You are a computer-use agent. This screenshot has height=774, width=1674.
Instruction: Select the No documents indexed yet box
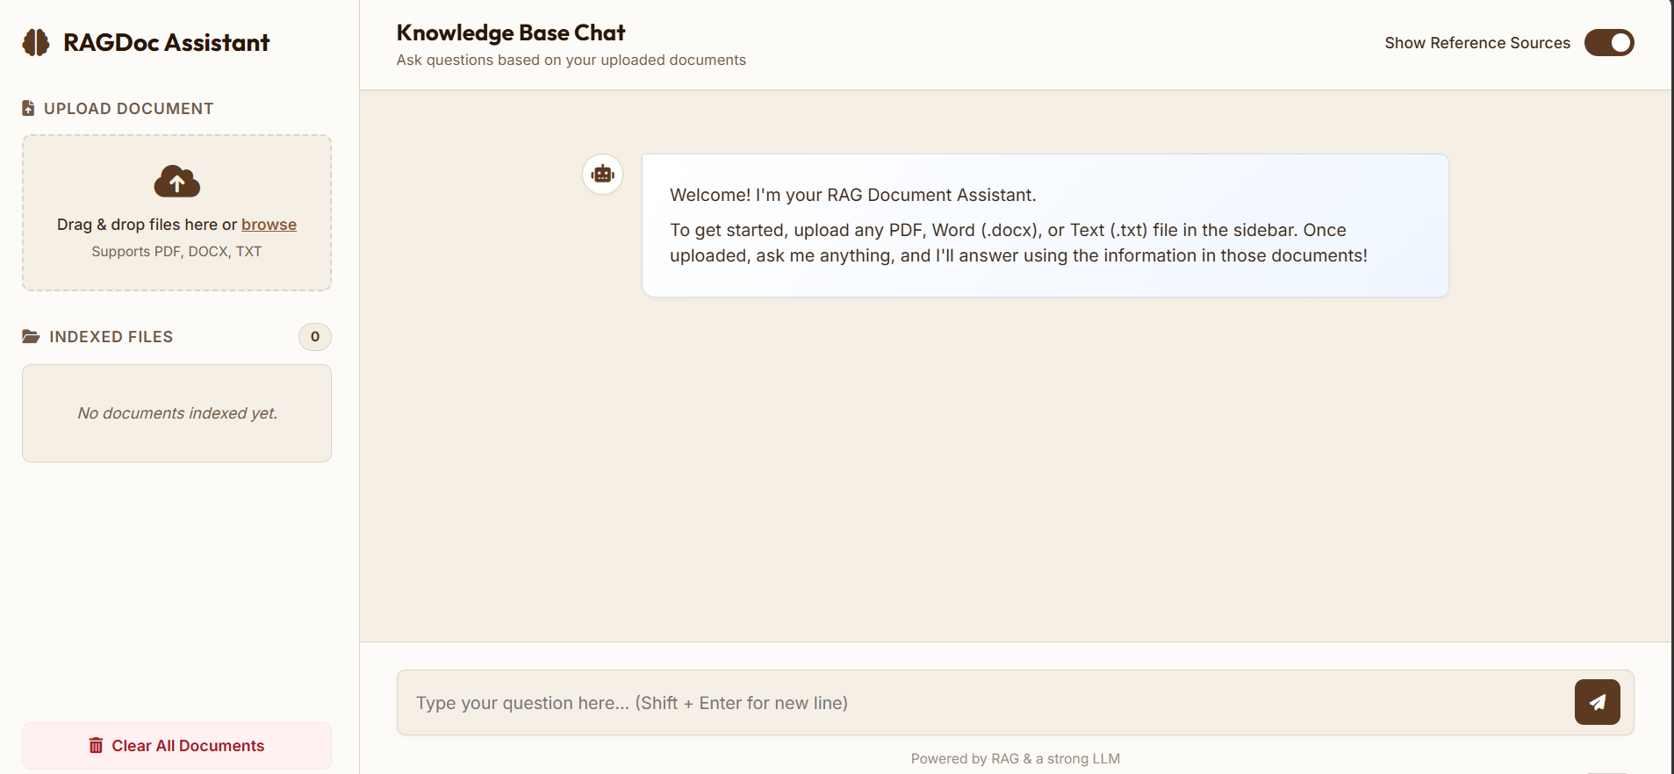176,413
